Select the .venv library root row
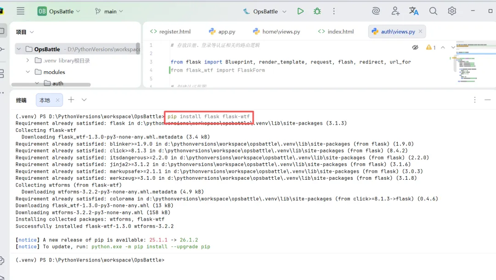Image resolution: width=496 pixels, height=280 pixels. click(76, 60)
